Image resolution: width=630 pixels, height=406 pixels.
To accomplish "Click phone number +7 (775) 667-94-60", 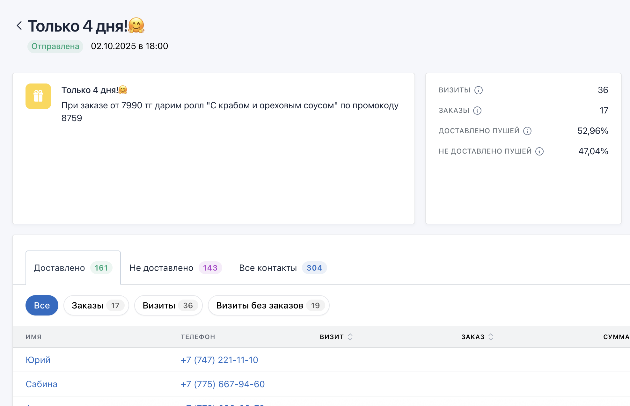I will (223, 384).
